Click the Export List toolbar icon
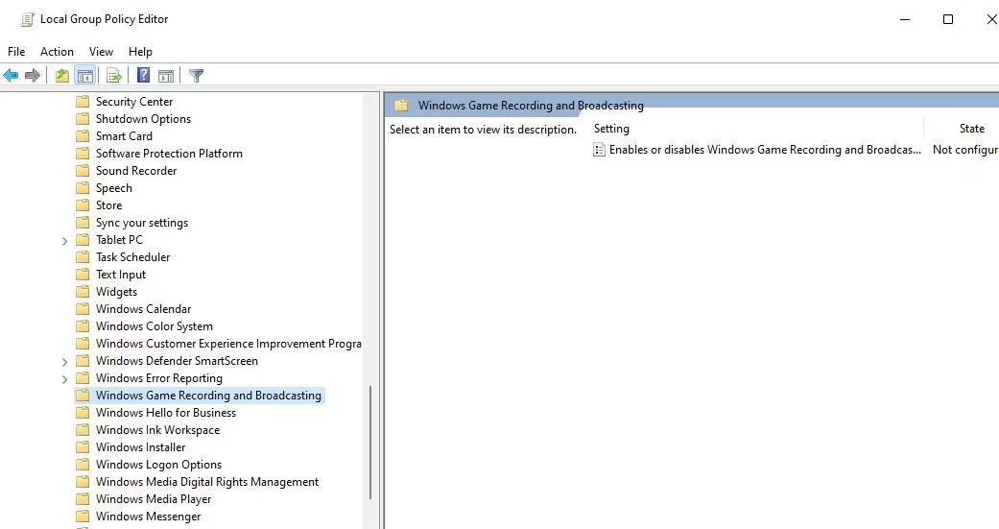The image size is (999, 529). tap(114, 76)
